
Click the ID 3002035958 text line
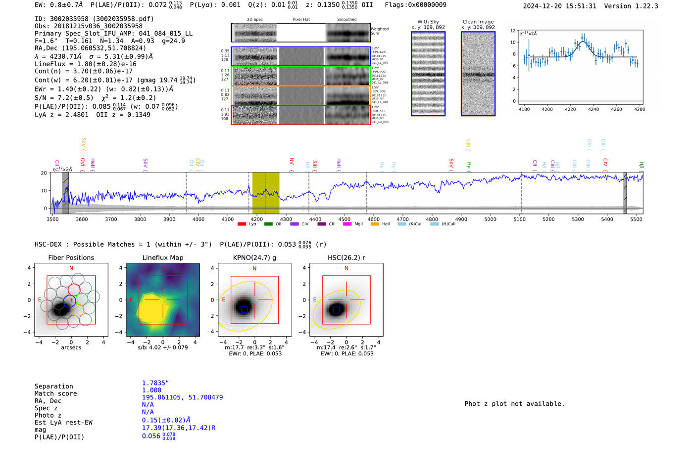[x=94, y=19]
